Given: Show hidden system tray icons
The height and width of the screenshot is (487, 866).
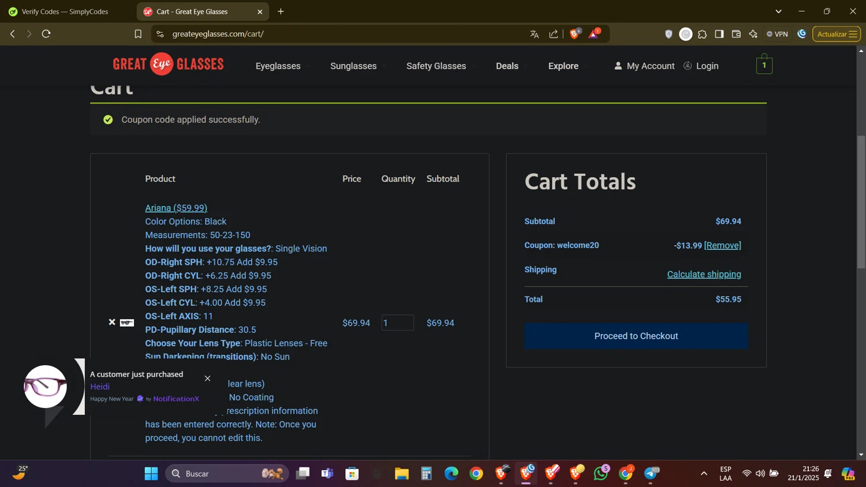Looking at the screenshot, I should point(704,474).
